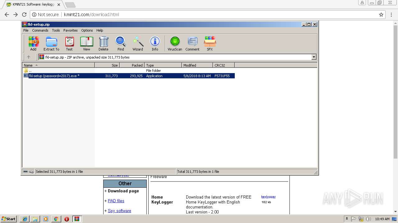Click the Action Center flag tray icon
398x223 pixels.
point(354,219)
